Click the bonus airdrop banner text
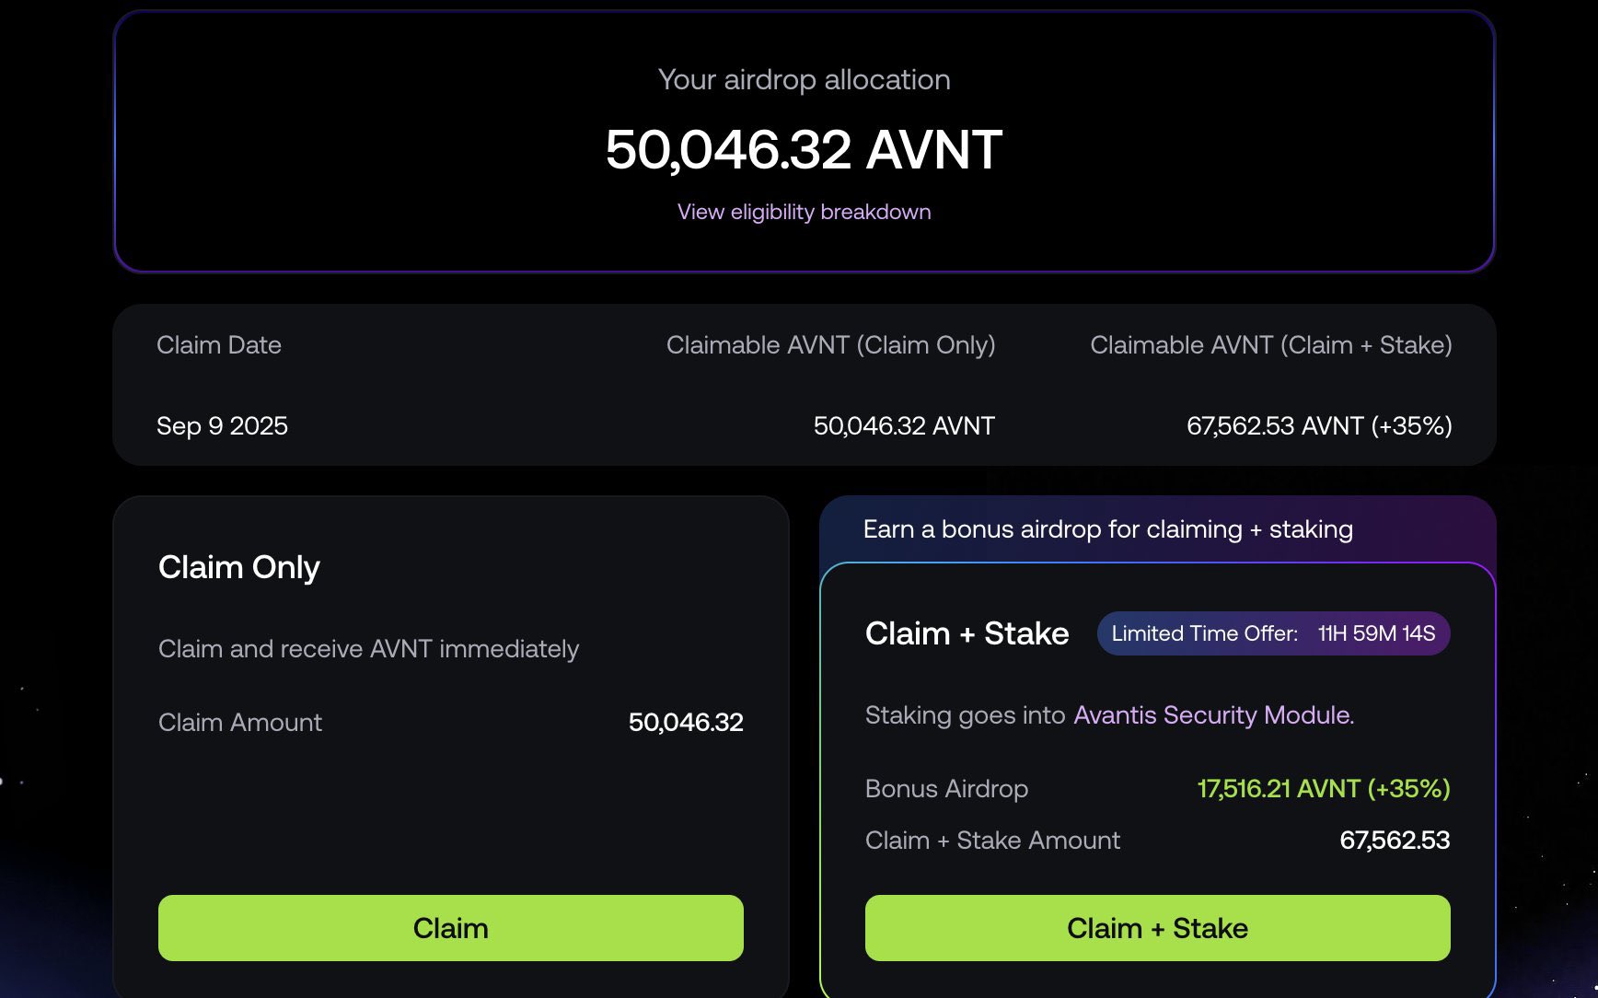 pos(1107,528)
